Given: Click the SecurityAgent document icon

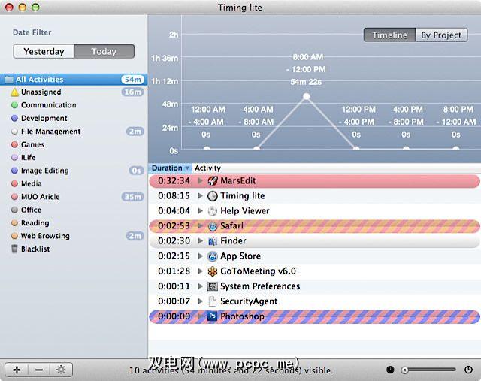Looking at the screenshot, I should click(212, 301).
